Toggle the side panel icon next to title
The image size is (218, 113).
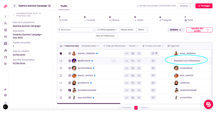click(49, 6)
